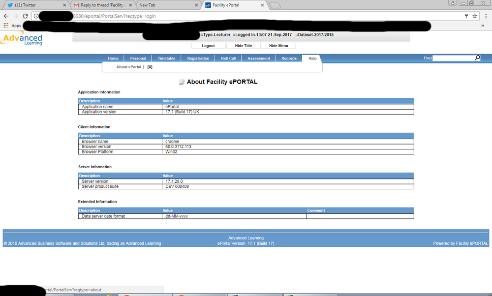Click the Advanced Learning logo
The image size is (492, 296).
[x=21, y=39]
